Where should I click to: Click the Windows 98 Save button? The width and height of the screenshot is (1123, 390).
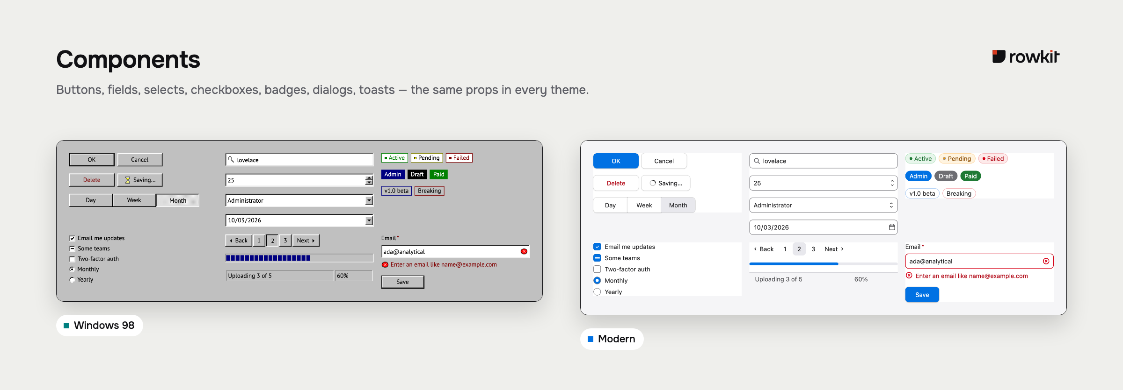tap(403, 282)
